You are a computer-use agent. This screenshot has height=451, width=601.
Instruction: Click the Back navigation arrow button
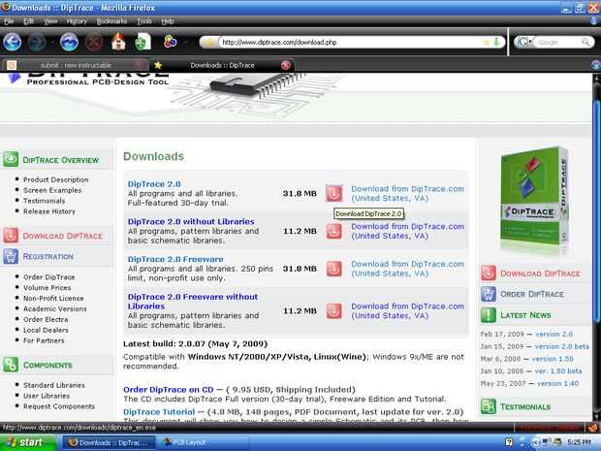(x=12, y=42)
